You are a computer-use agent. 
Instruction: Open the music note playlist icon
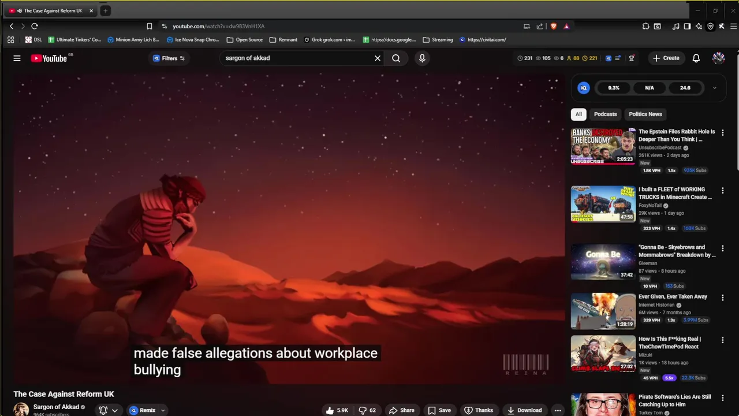[675, 26]
